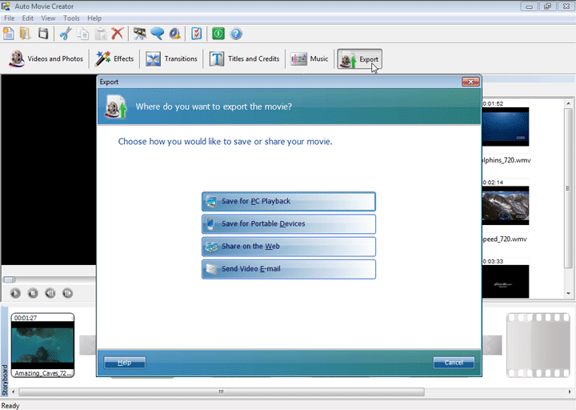
Task: Choose Save for Portable Devices
Action: (x=288, y=224)
